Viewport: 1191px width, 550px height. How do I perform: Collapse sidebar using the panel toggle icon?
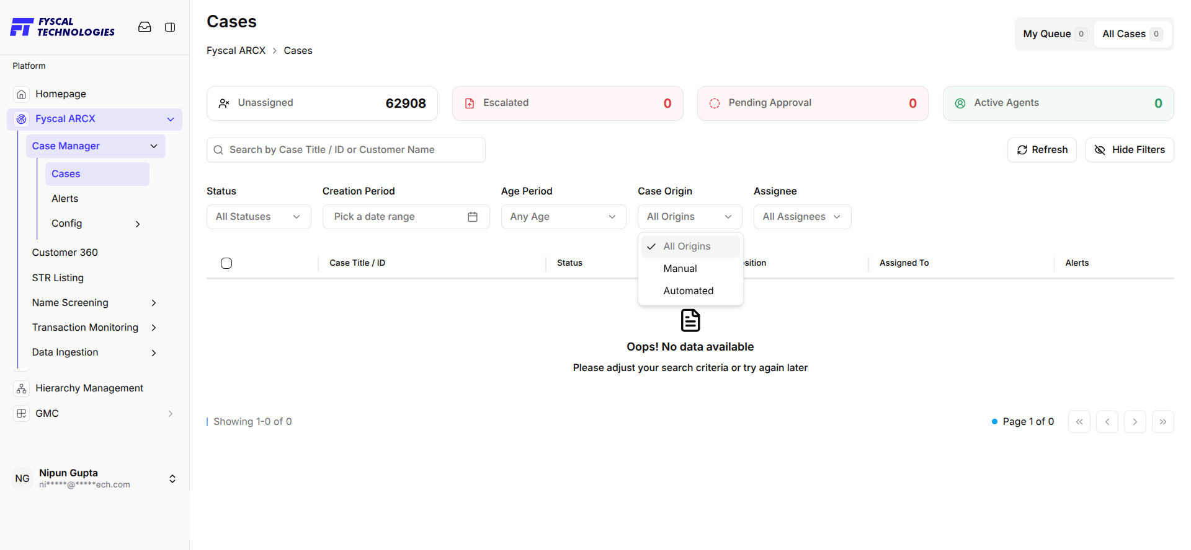coord(170,27)
